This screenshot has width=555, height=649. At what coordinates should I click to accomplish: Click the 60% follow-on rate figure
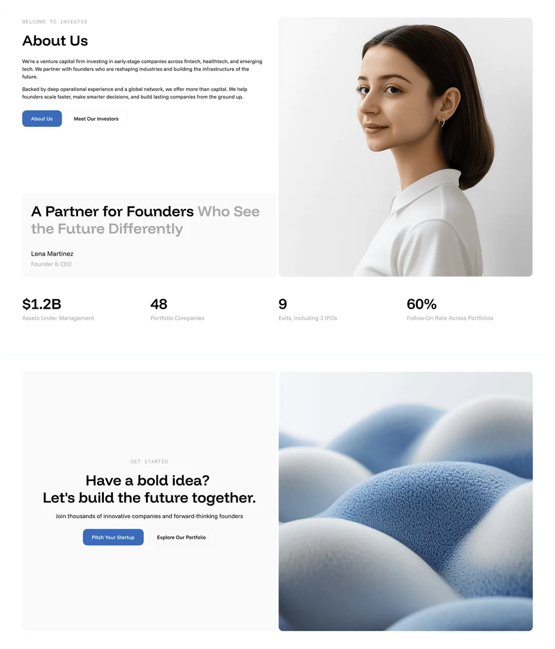pyautogui.click(x=421, y=304)
